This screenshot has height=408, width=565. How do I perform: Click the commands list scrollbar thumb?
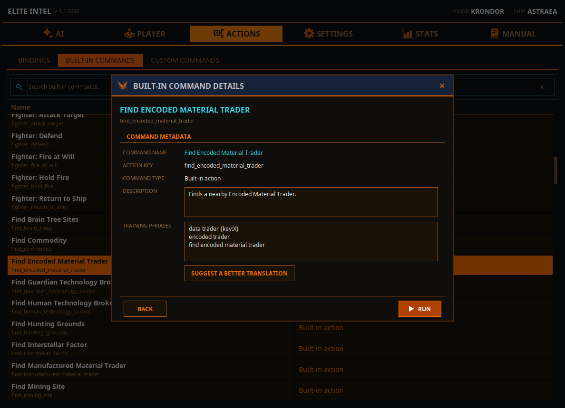click(x=555, y=170)
